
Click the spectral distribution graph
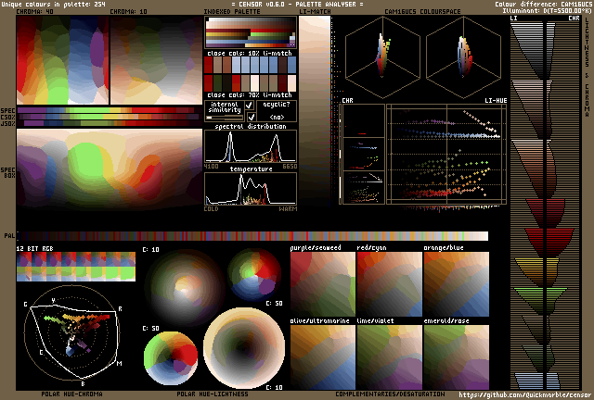tap(251, 148)
